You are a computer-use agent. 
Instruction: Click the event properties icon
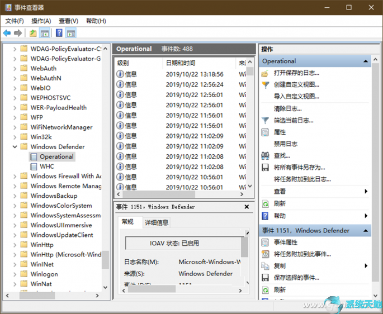pos(265,242)
